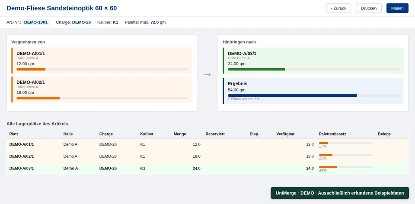Send by email with Mailen button
The image size is (415, 204).
397,8
